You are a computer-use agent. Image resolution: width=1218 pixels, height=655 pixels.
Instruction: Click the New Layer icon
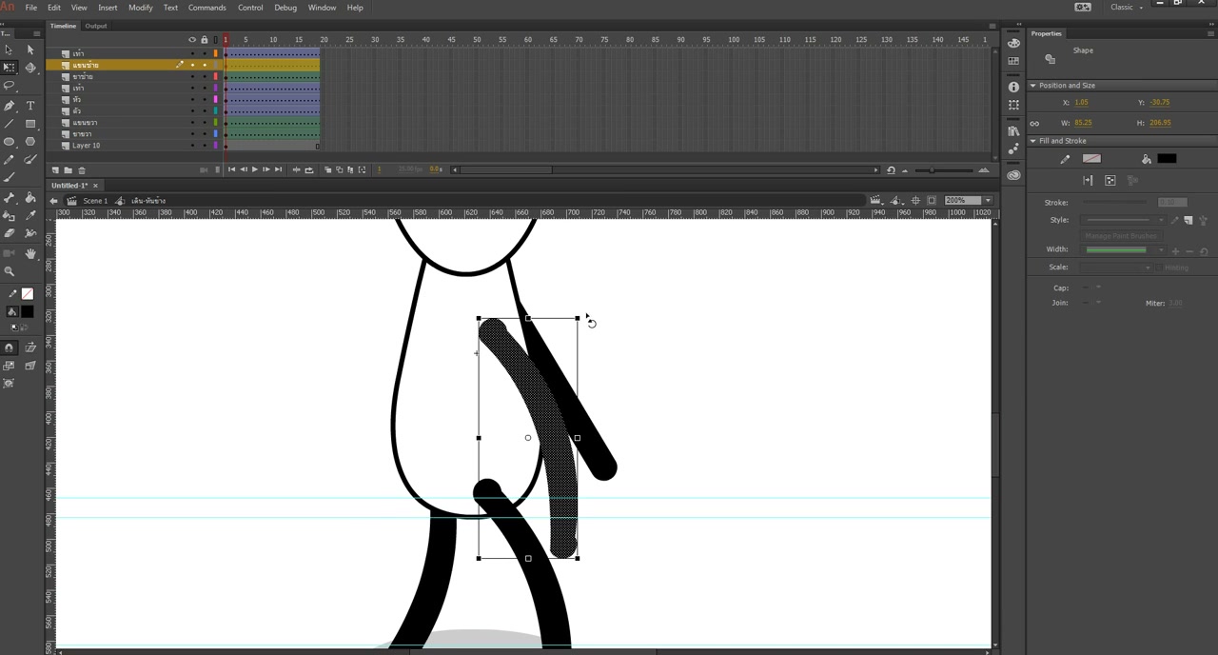coord(55,169)
